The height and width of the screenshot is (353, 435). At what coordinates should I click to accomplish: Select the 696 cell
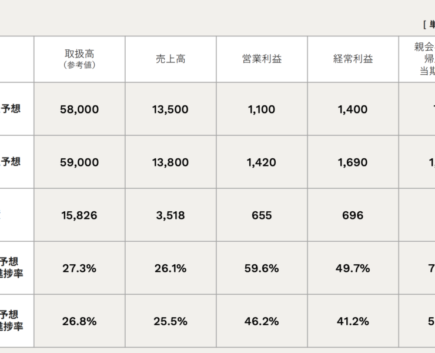tap(353, 215)
